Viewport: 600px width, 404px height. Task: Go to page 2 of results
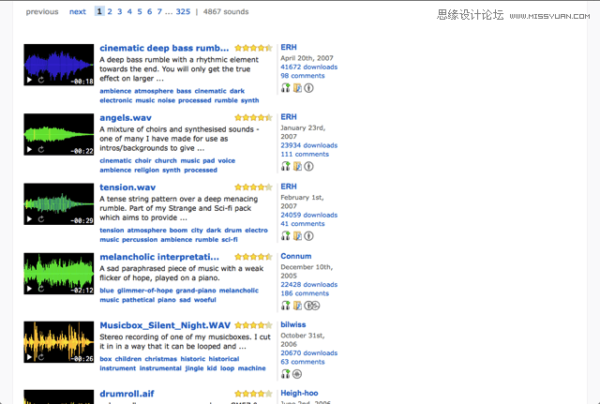(110, 12)
